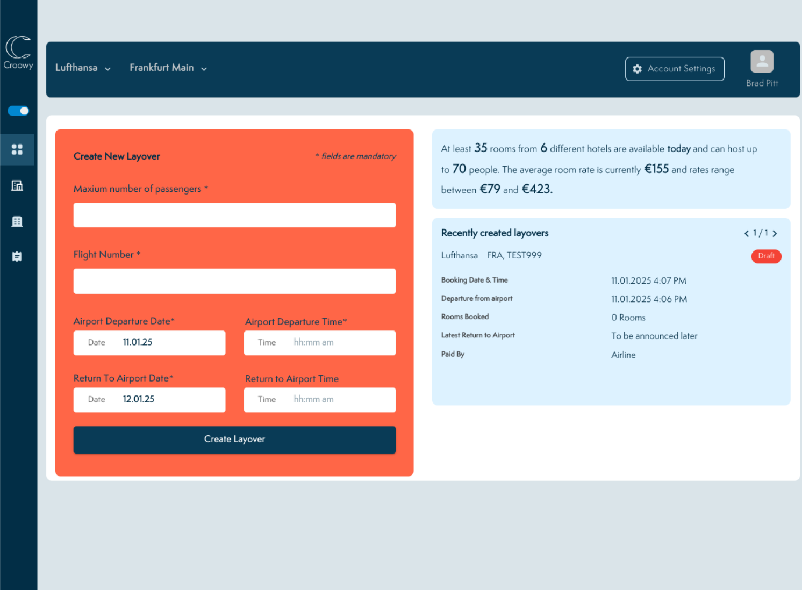Click the Croowy logo at the top left
Viewport: 802px width, 590px height.
[x=18, y=52]
